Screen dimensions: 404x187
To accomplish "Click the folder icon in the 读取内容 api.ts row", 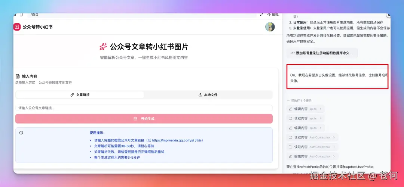I will tap(290, 118).
